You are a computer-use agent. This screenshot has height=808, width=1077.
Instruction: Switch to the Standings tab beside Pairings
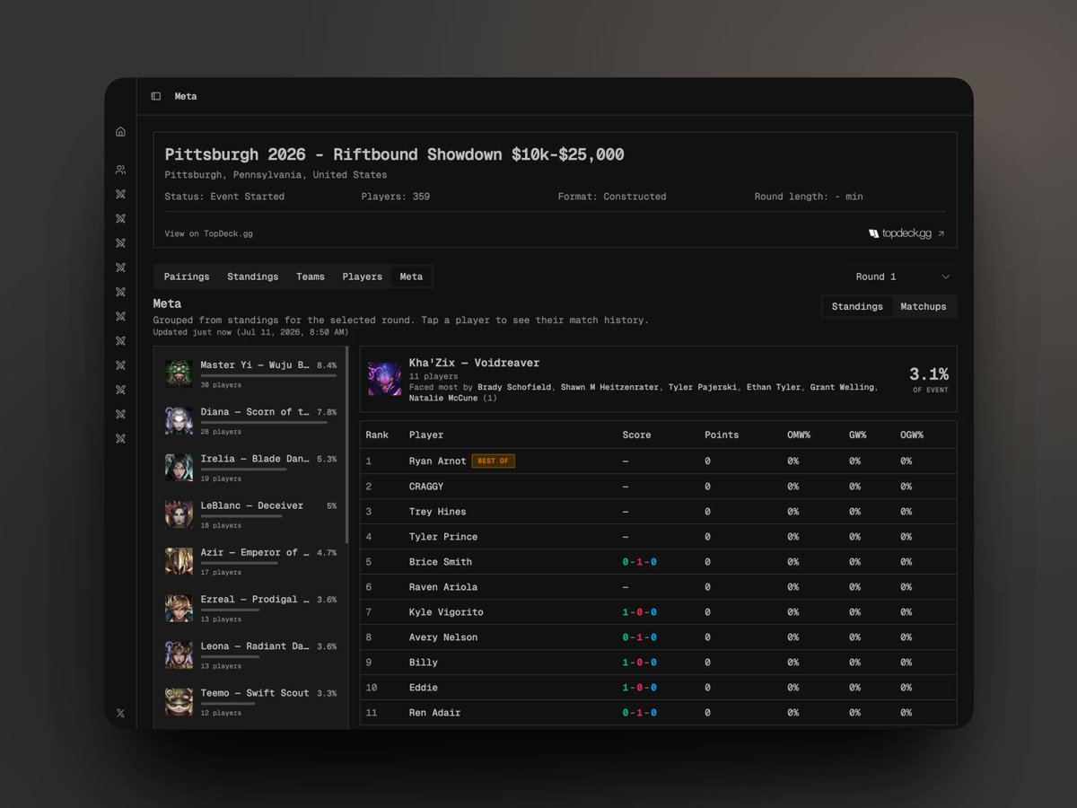(x=252, y=277)
